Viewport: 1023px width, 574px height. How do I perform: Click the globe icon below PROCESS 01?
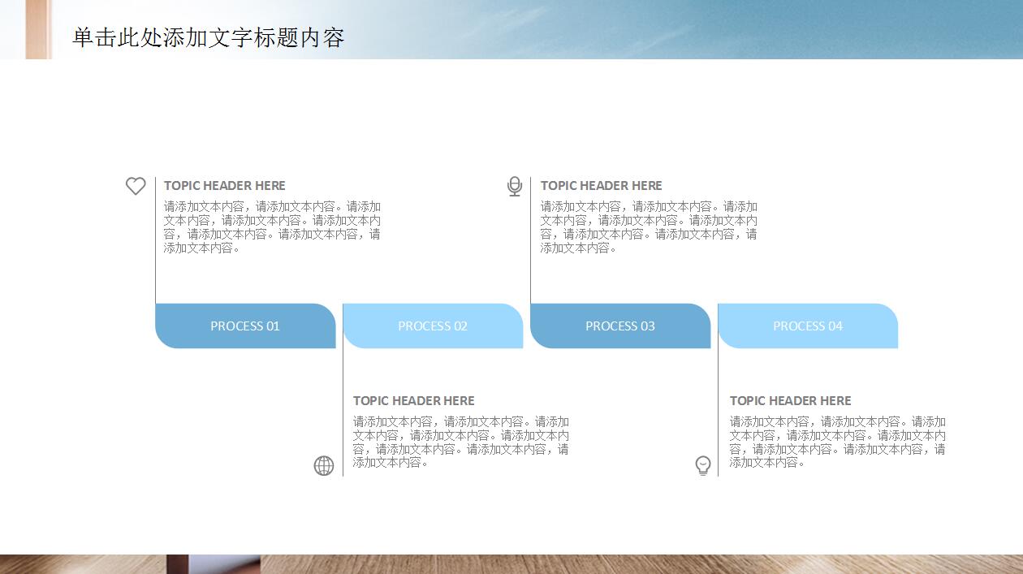pyautogui.click(x=324, y=465)
